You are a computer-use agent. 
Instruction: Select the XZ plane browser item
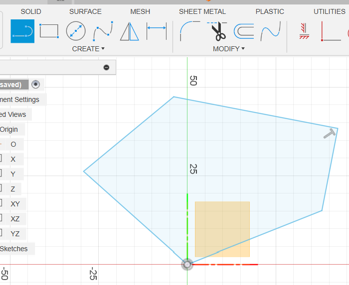coord(15,219)
